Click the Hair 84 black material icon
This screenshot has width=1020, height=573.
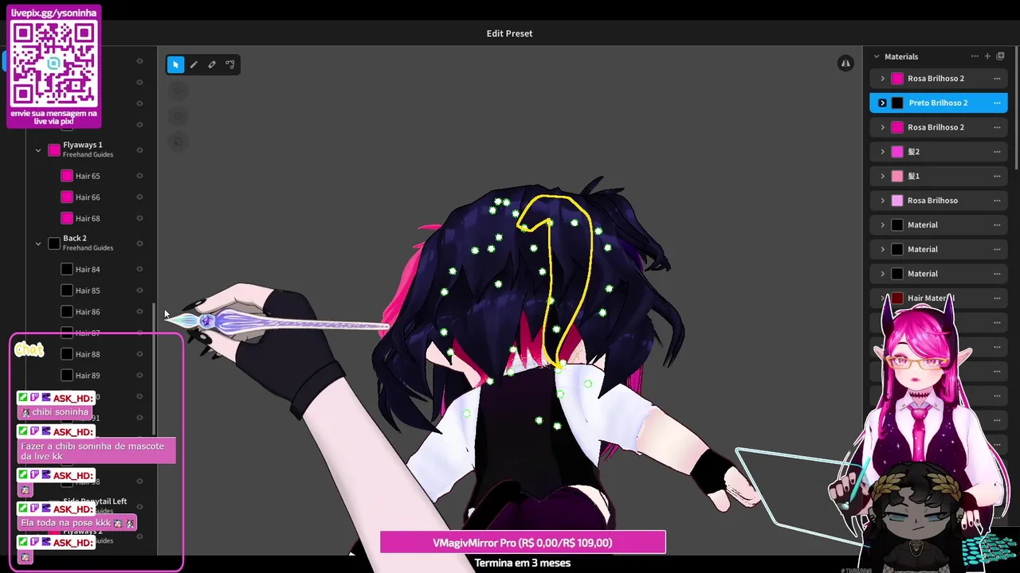(67, 270)
